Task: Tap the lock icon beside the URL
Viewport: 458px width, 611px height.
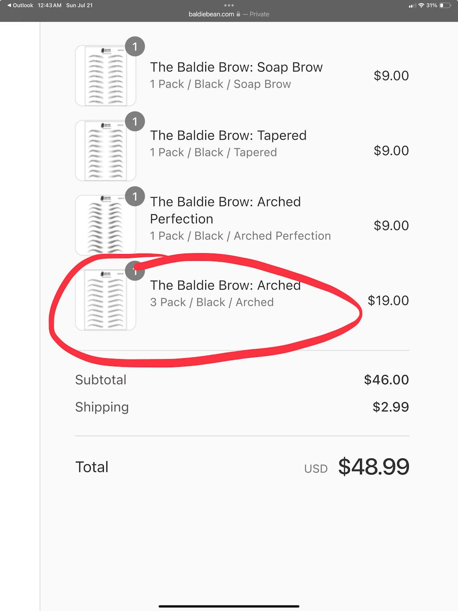Action: 238,14
